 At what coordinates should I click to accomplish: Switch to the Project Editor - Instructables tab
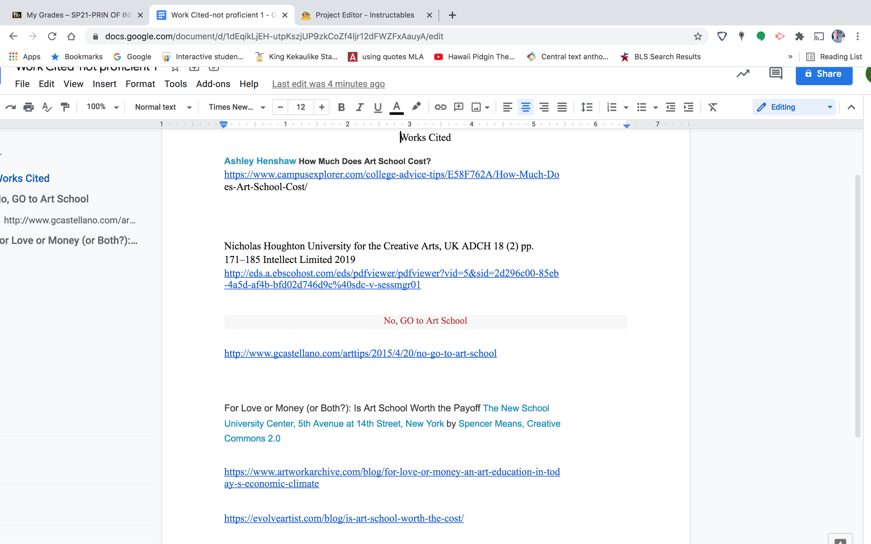(x=363, y=15)
